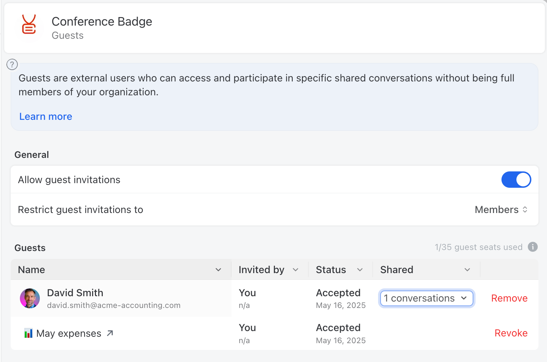Click the Status column chevron
The height and width of the screenshot is (362, 547).
click(360, 270)
